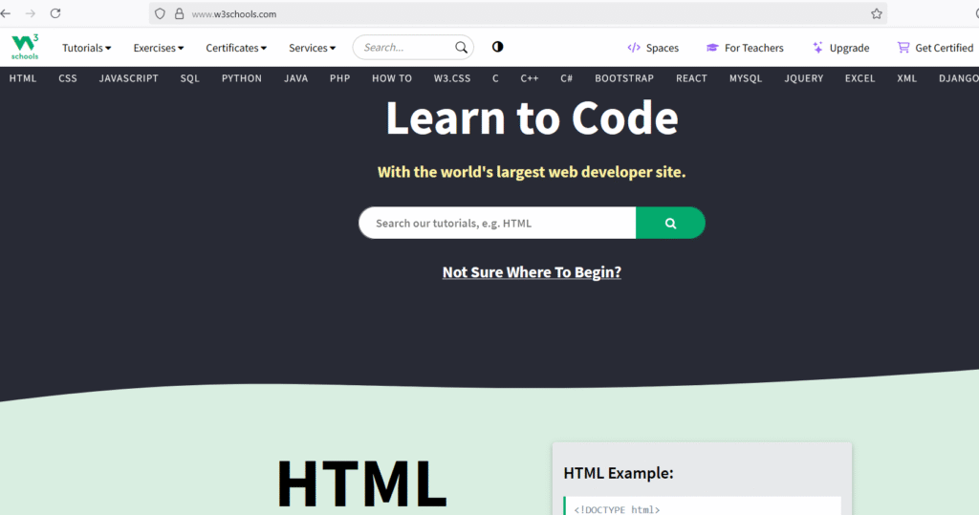The height and width of the screenshot is (515, 979).
Task: Select HTML in the topic navigation bar
Action: tap(23, 78)
